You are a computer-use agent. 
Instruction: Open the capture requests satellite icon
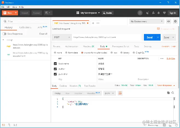147,13
